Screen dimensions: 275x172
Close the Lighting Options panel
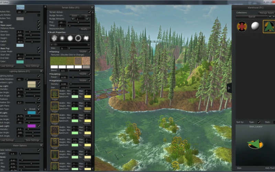(x=42, y=71)
